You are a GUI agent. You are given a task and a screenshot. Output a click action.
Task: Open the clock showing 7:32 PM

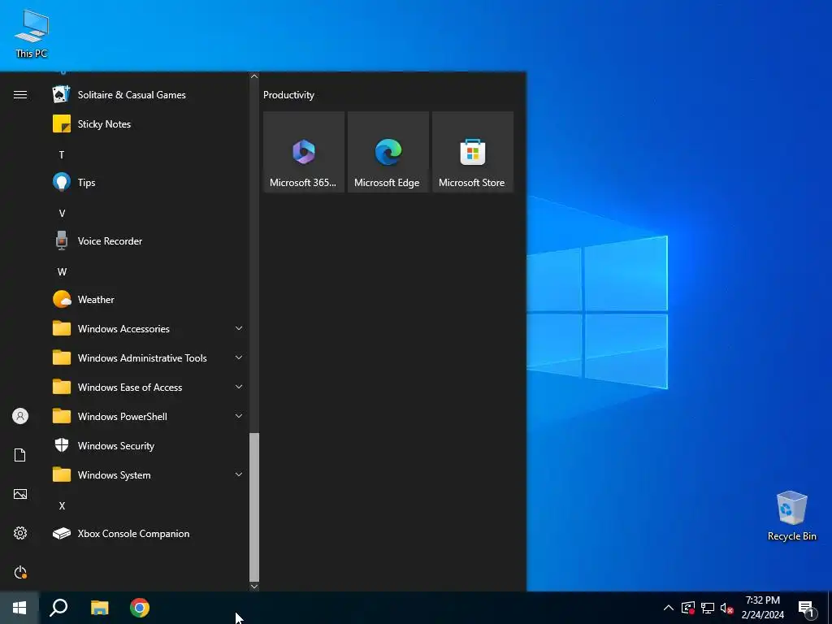[x=762, y=608]
